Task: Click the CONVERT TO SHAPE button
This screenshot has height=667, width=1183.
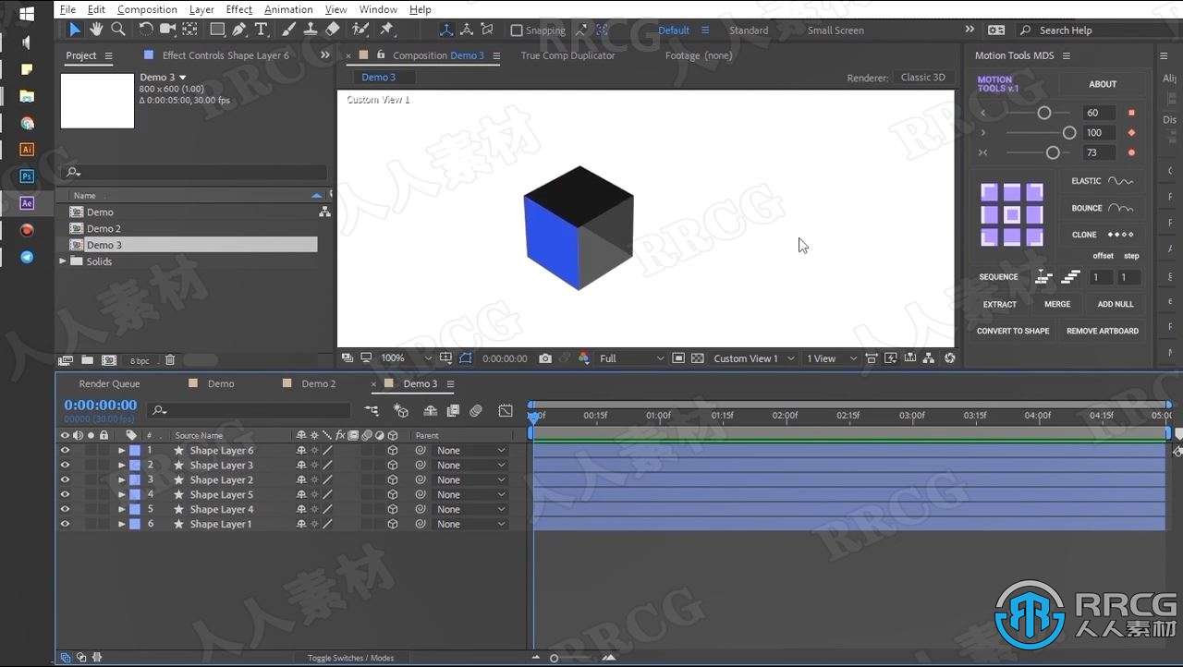Action: [x=1013, y=331]
